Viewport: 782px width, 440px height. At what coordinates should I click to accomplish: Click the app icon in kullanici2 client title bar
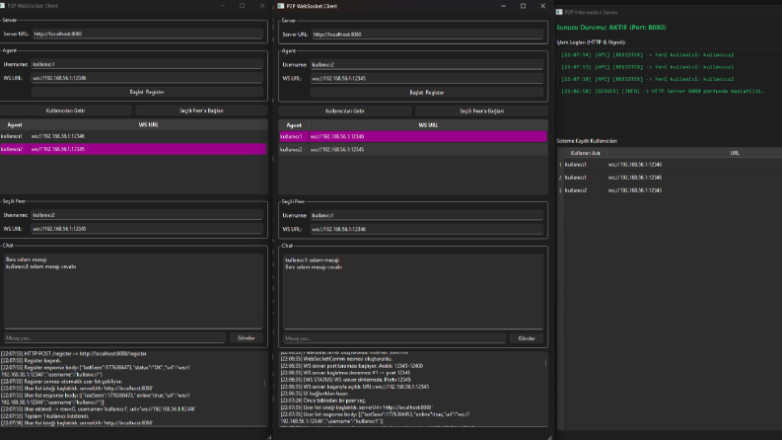(281, 6)
